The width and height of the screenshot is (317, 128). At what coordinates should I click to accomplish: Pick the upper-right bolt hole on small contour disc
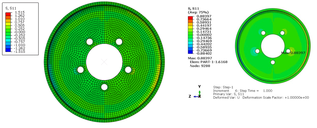tap(282, 33)
